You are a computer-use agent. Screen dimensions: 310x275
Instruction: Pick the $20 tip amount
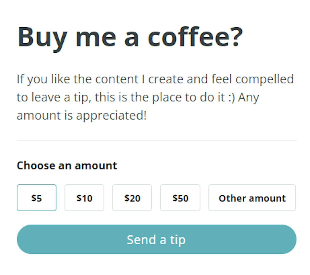coord(132,198)
